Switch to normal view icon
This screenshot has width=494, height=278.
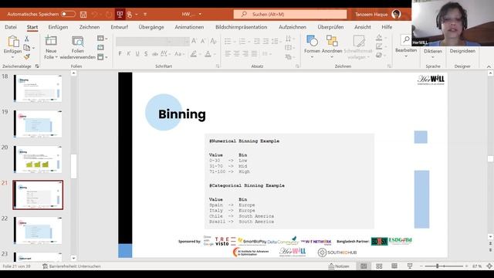coord(364,266)
